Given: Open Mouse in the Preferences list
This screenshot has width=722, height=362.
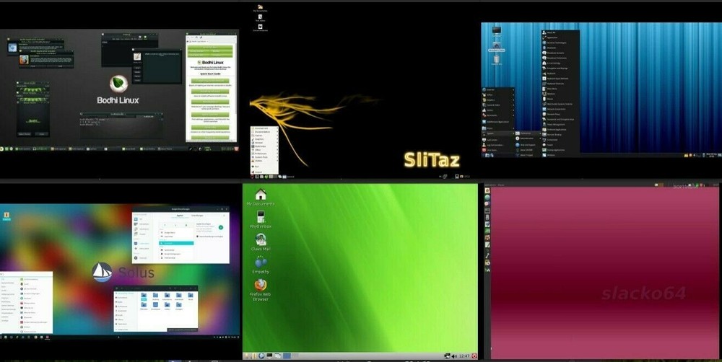Looking at the screenshot, I should tap(560, 99).
